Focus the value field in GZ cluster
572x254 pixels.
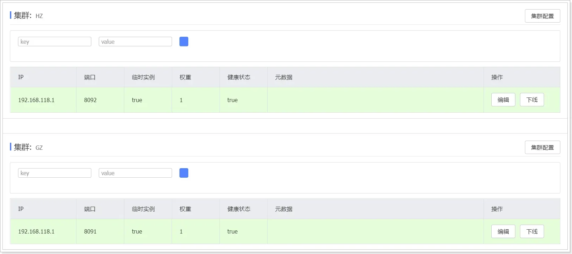tap(135, 173)
